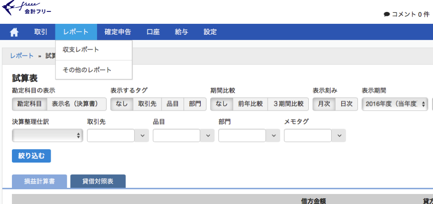Set 表示するタグ to 取引先

[x=147, y=104]
